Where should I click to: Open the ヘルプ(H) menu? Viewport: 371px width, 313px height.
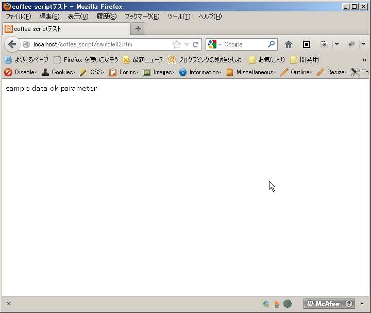tap(210, 17)
